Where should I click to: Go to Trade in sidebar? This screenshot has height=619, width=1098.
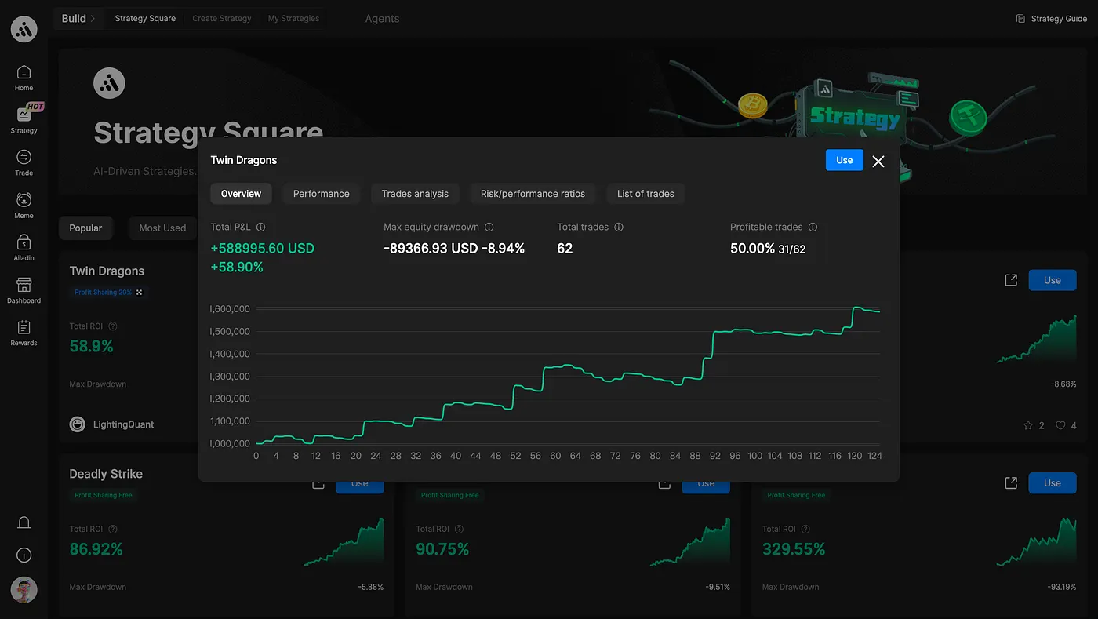pos(24,157)
